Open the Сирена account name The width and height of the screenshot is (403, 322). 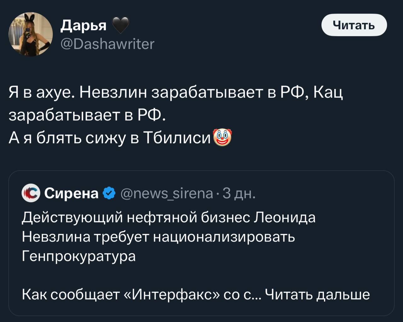71,193
